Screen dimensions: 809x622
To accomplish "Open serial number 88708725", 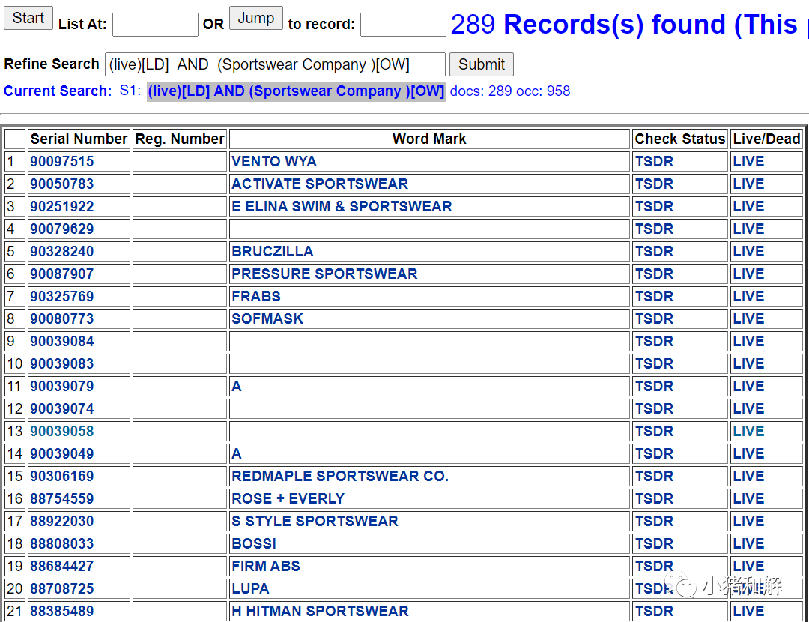I will pyautogui.click(x=62, y=588).
